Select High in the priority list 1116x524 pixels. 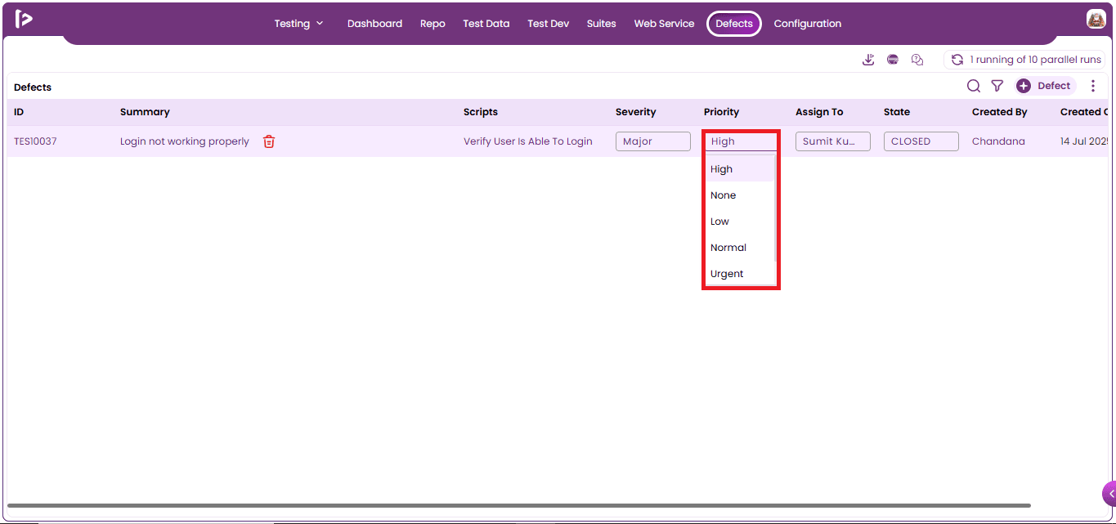[x=740, y=169]
